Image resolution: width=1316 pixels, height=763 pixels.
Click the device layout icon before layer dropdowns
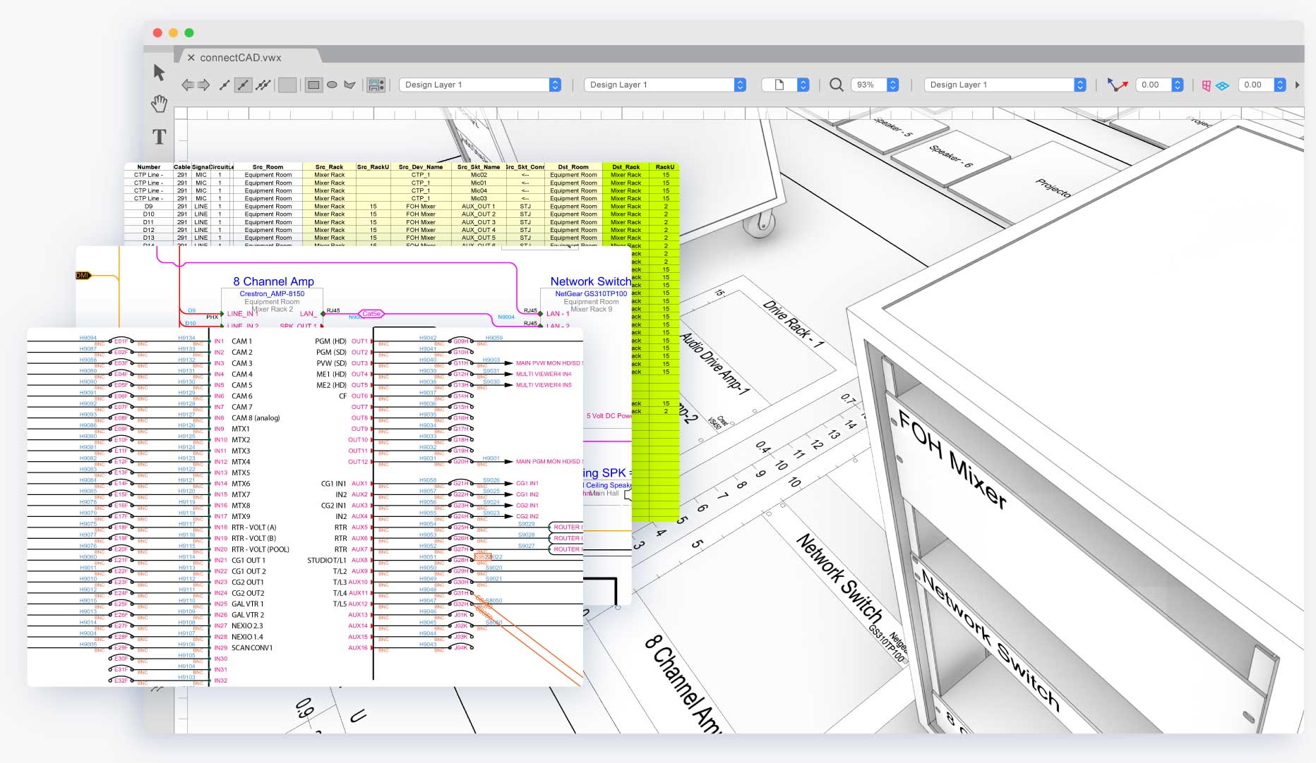pyautogui.click(x=376, y=85)
